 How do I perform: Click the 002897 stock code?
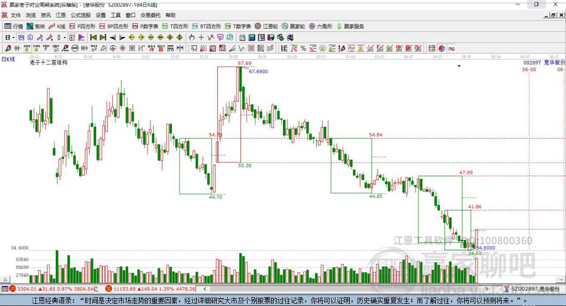pyautogui.click(x=532, y=62)
